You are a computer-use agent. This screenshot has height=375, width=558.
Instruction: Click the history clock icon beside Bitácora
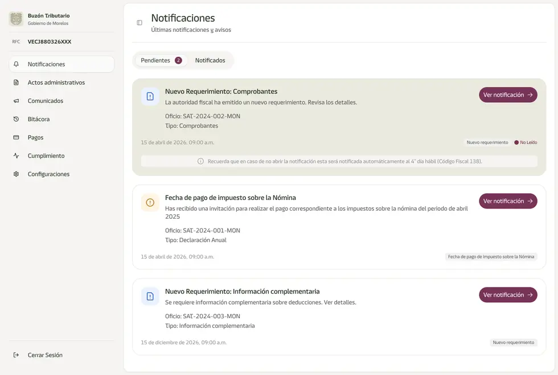coord(16,119)
